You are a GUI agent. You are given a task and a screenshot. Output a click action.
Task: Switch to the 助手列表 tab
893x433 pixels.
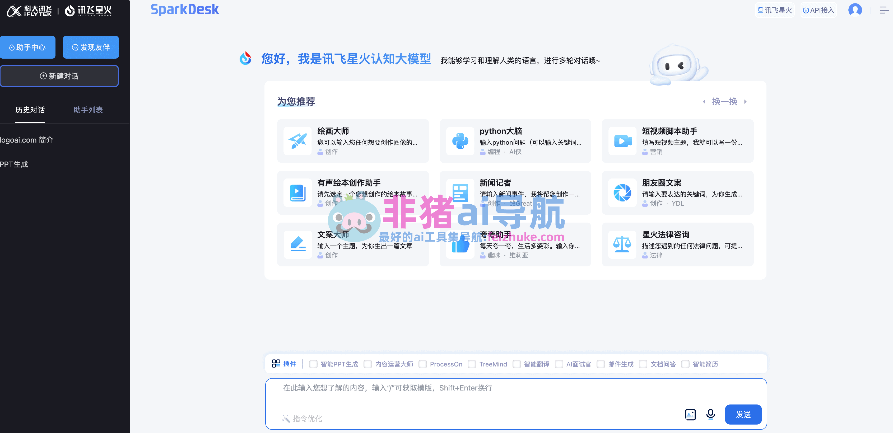(88, 110)
